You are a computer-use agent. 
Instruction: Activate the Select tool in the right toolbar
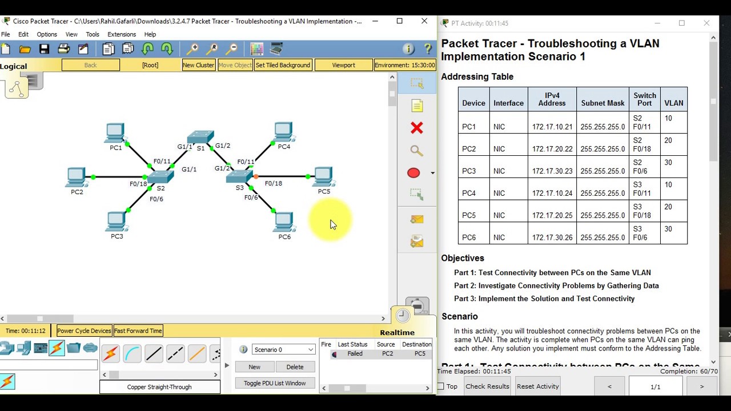pos(417,84)
